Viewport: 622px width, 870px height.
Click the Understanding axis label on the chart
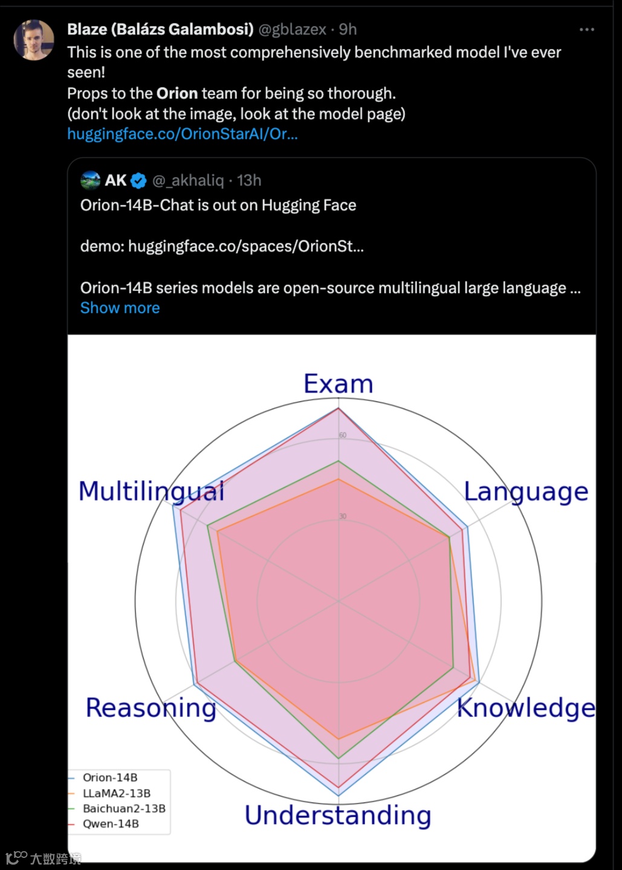338,816
